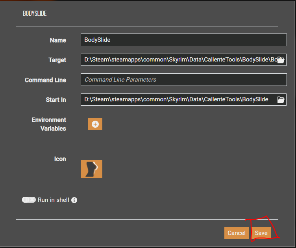Click the Run in shell label text
The height and width of the screenshot is (248, 296).
click(x=54, y=200)
